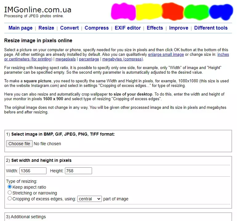Open the Different tools menu
This screenshot has width=237, height=221.
pyautogui.click(x=211, y=28)
